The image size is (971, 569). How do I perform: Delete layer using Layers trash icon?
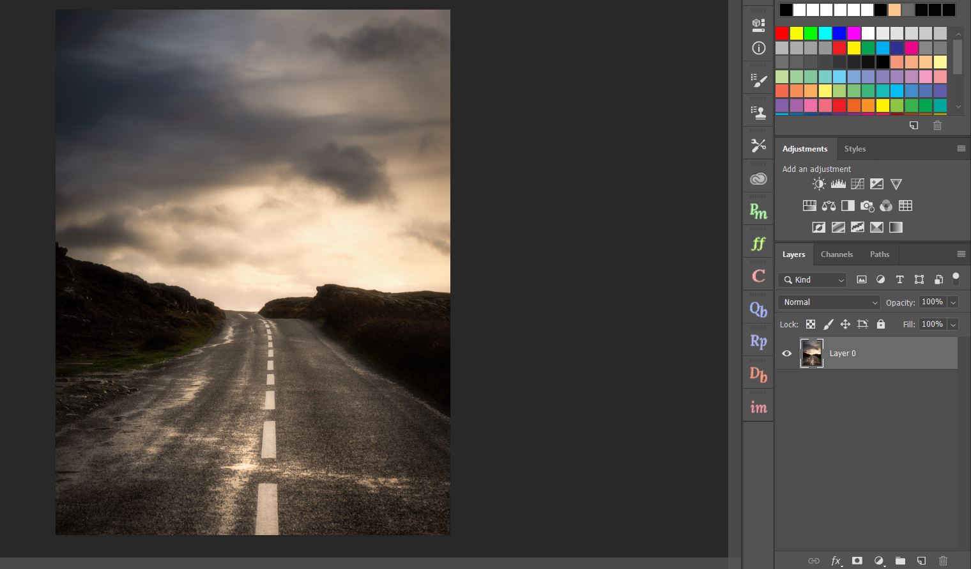943,561
